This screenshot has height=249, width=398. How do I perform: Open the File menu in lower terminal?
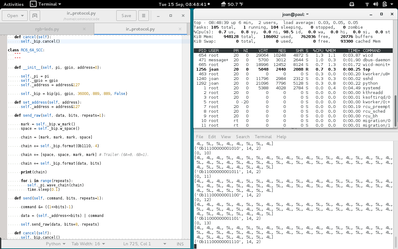coord(200,137)
